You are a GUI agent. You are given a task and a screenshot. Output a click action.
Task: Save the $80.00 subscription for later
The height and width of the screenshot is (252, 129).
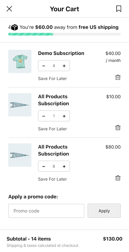52,179
